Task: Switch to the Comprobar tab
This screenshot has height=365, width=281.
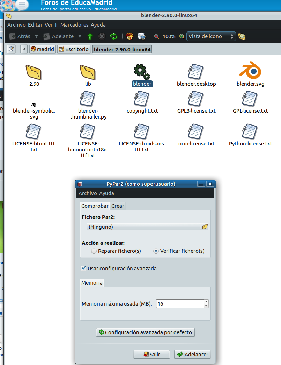Action: coord(95,206)
